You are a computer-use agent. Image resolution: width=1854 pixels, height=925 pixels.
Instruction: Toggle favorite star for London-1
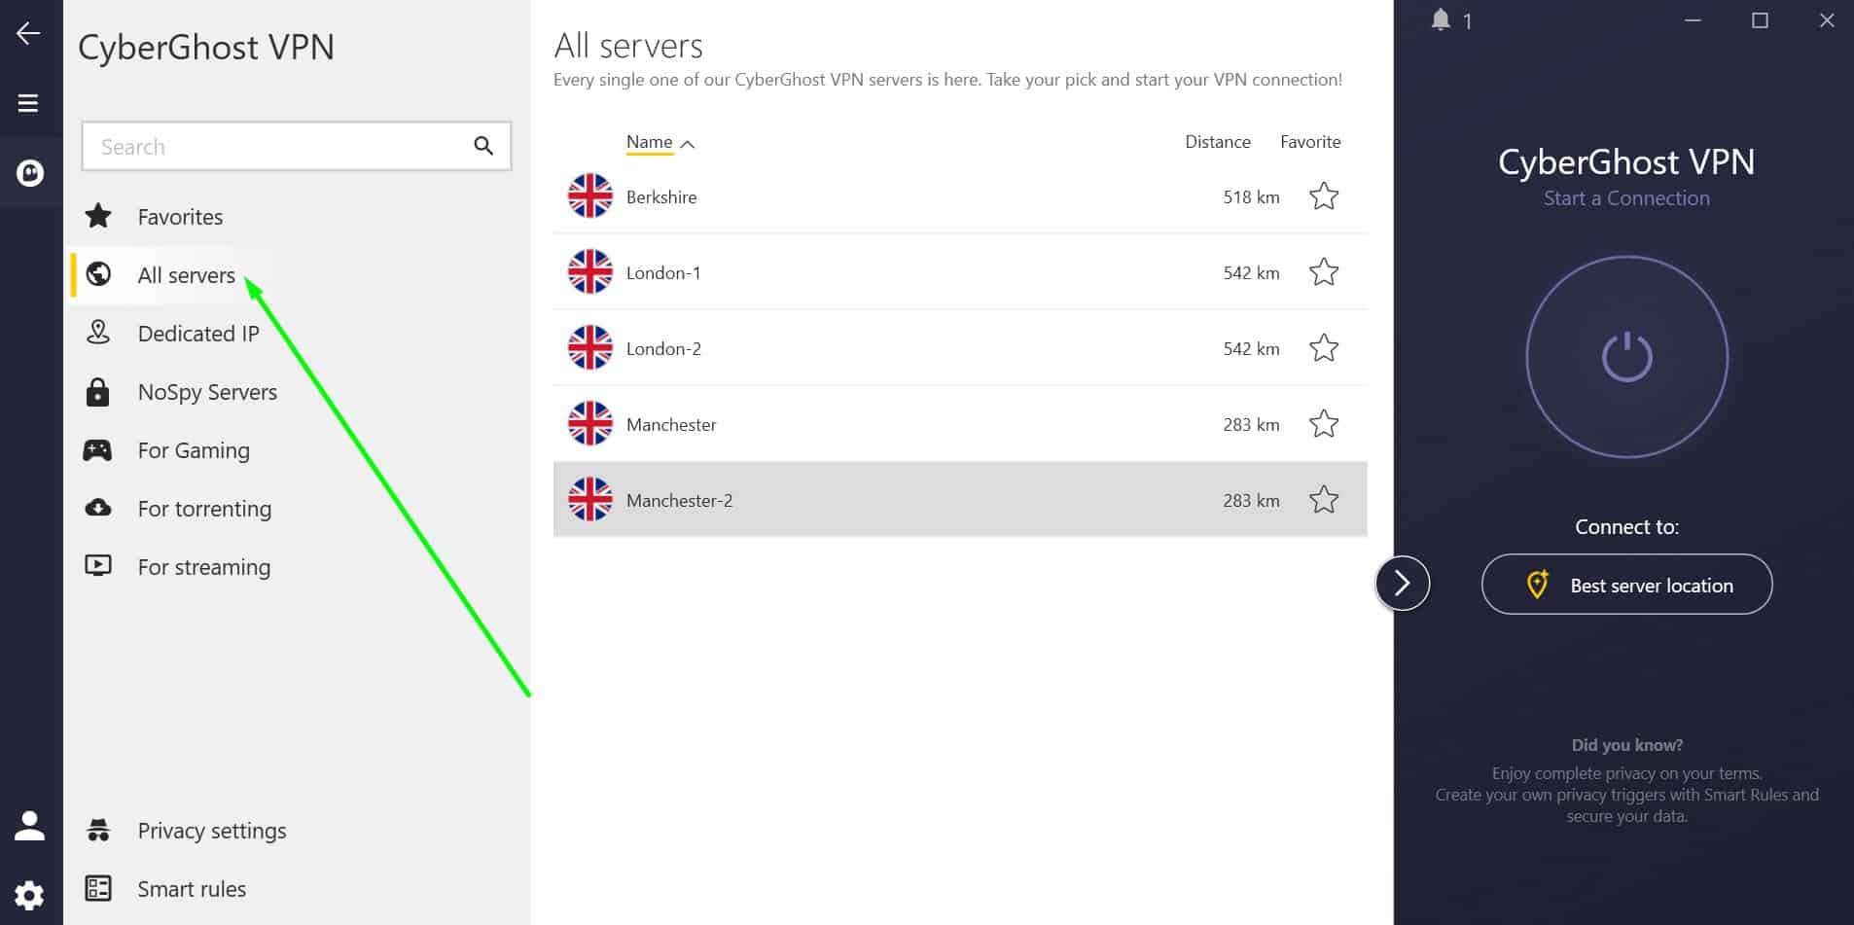1324,272
